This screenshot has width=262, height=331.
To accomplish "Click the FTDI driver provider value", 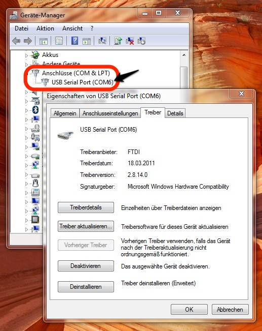I will coord(134,152).
